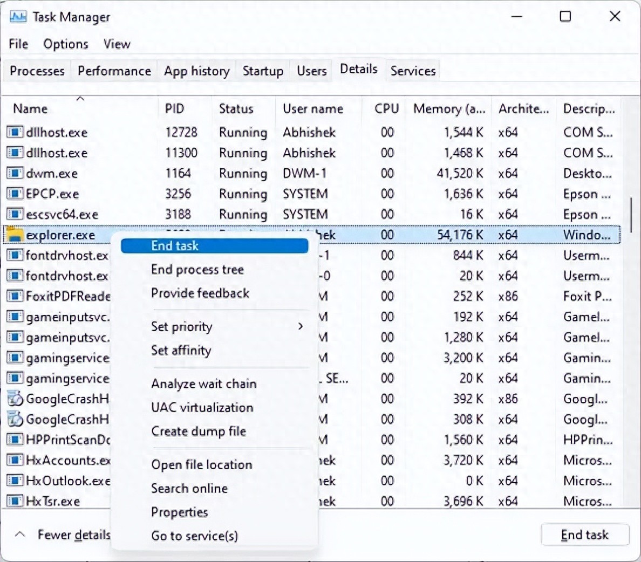Click the DWM-1 user name cell

click(304, 173)
